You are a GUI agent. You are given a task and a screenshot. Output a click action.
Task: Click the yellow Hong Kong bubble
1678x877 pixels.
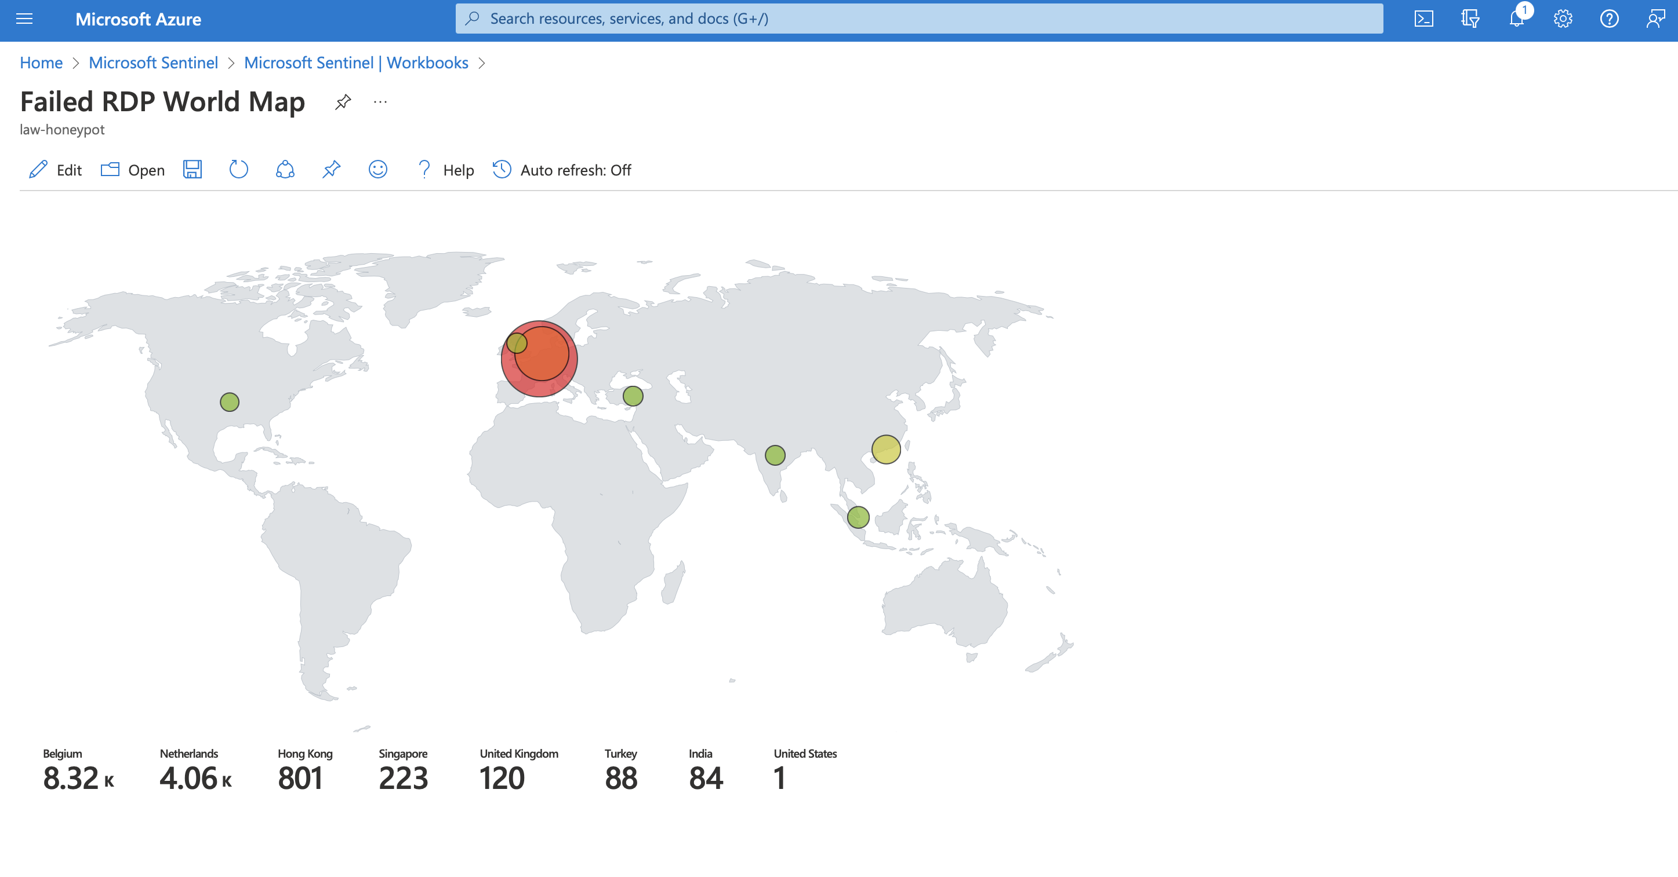(x=886, y=450)
